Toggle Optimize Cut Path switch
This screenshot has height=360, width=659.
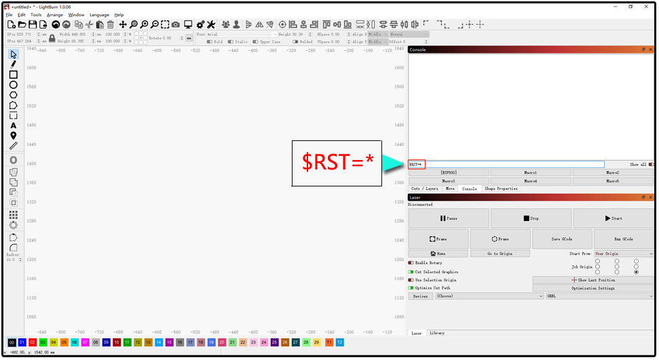[x=411, y=288]
